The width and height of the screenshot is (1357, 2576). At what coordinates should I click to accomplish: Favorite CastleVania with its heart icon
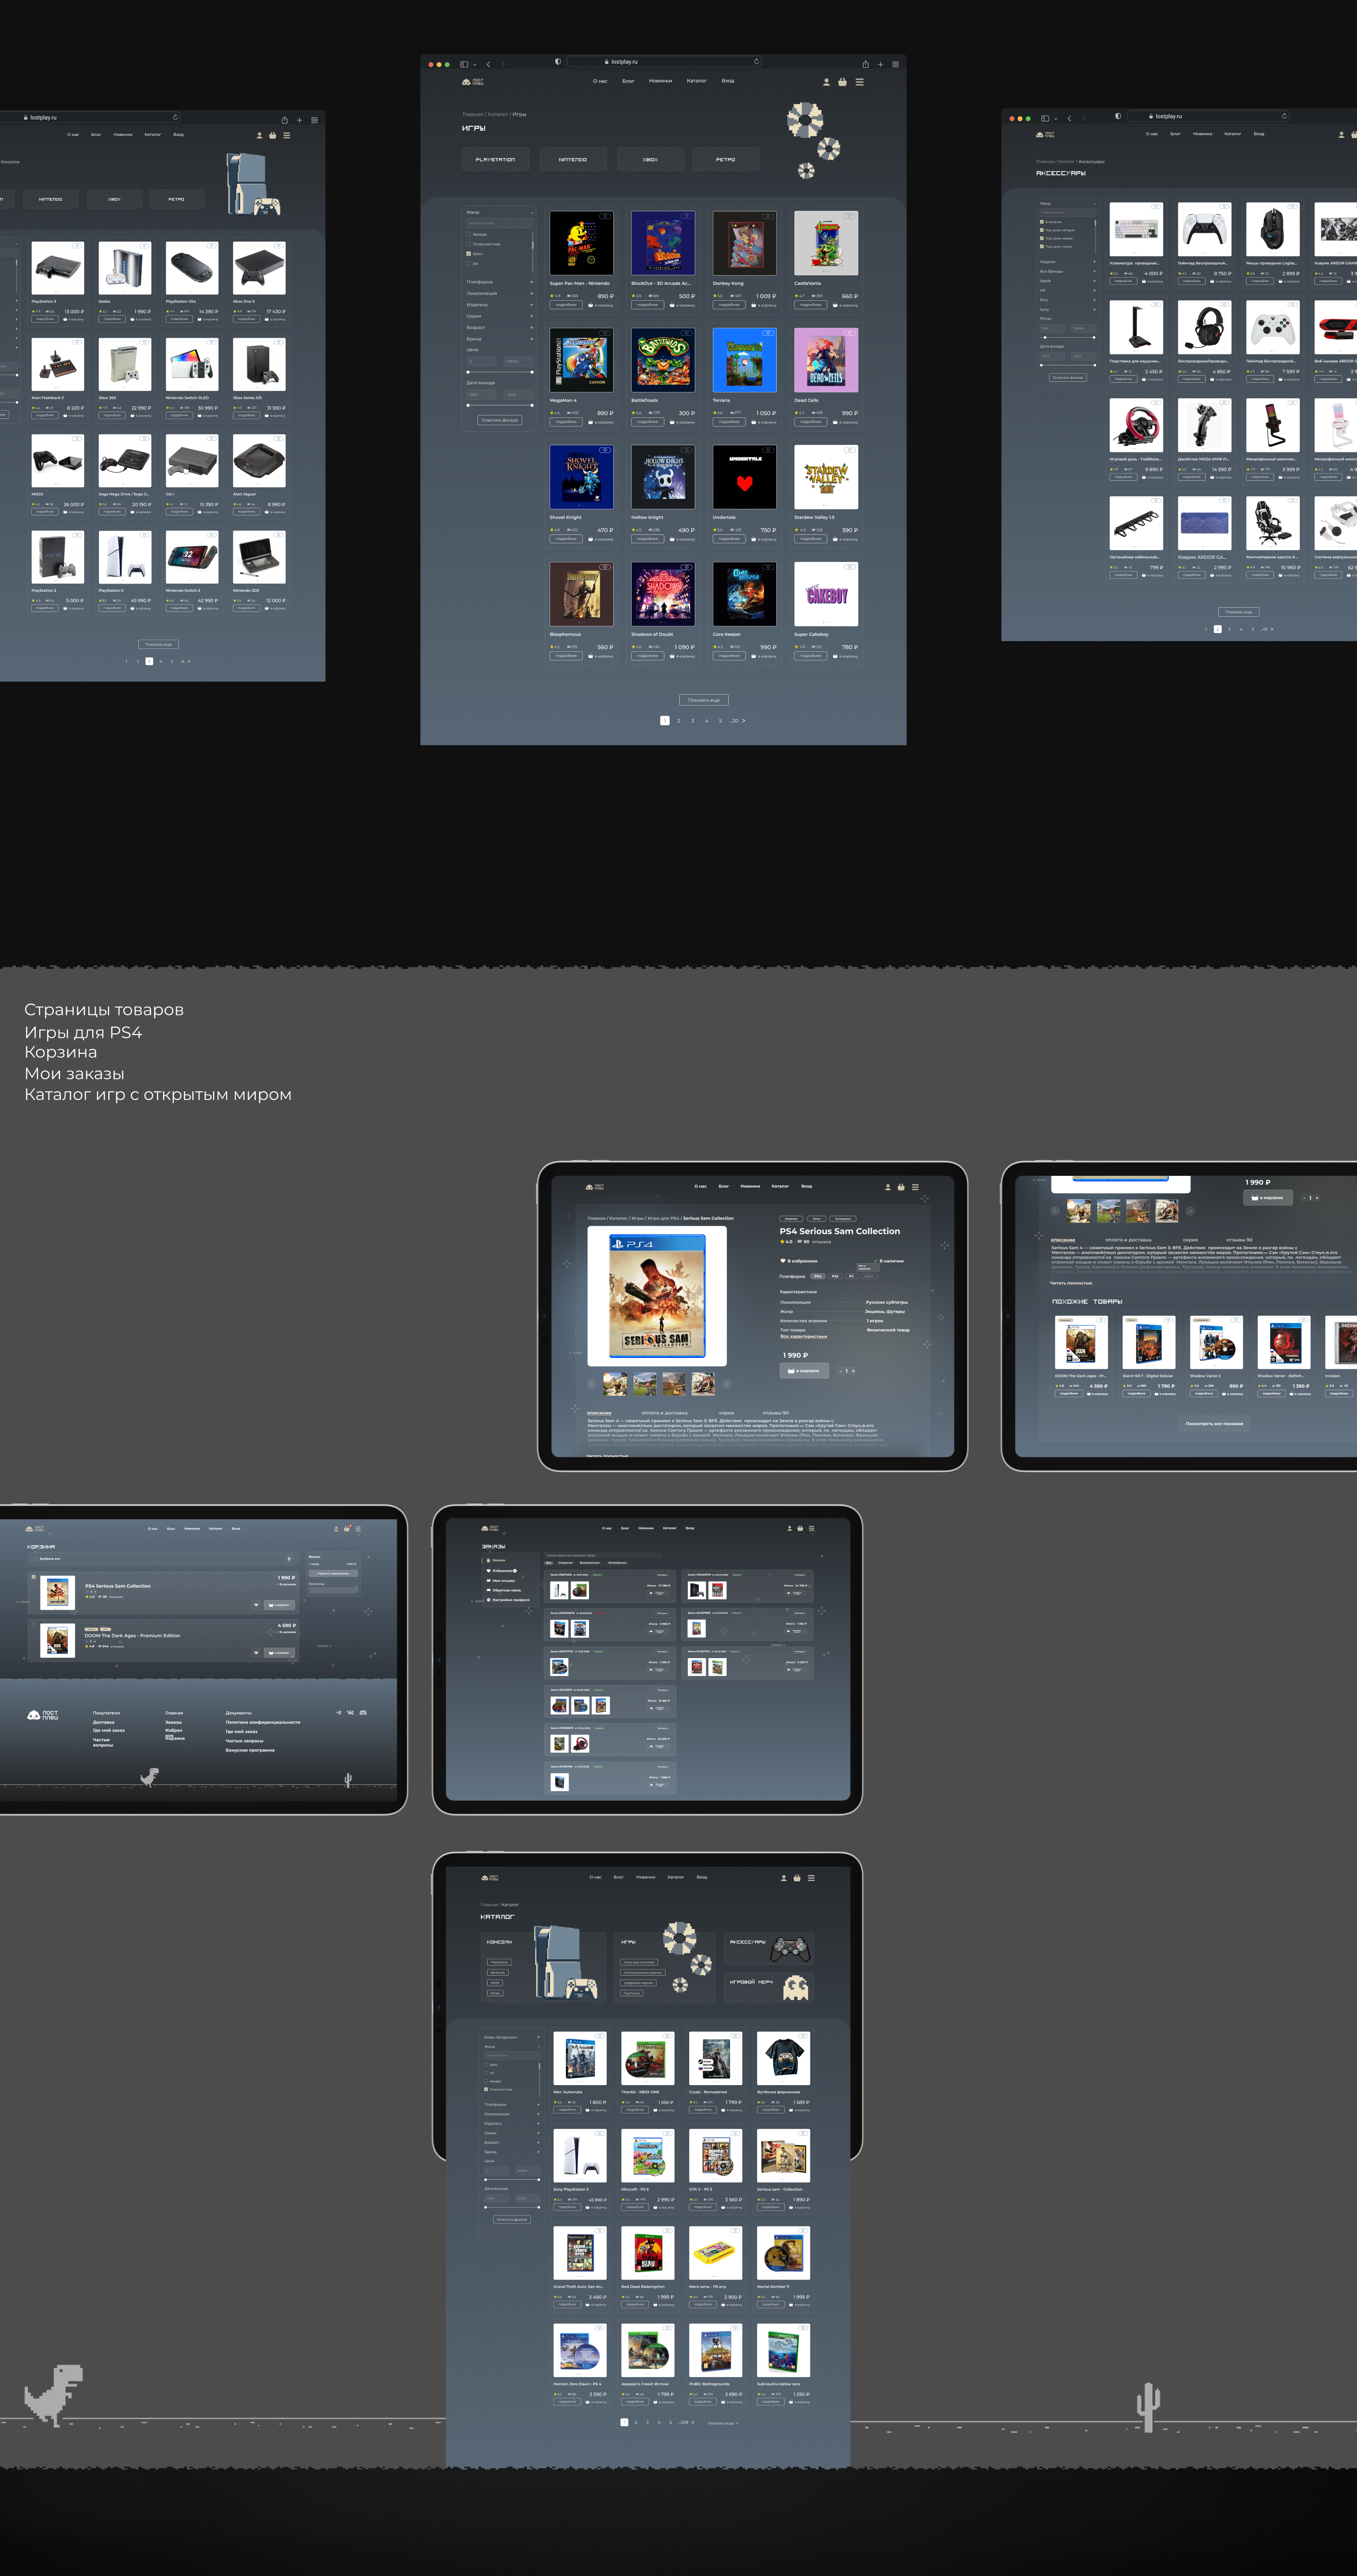pyautogui.click(x=850, y=216)
